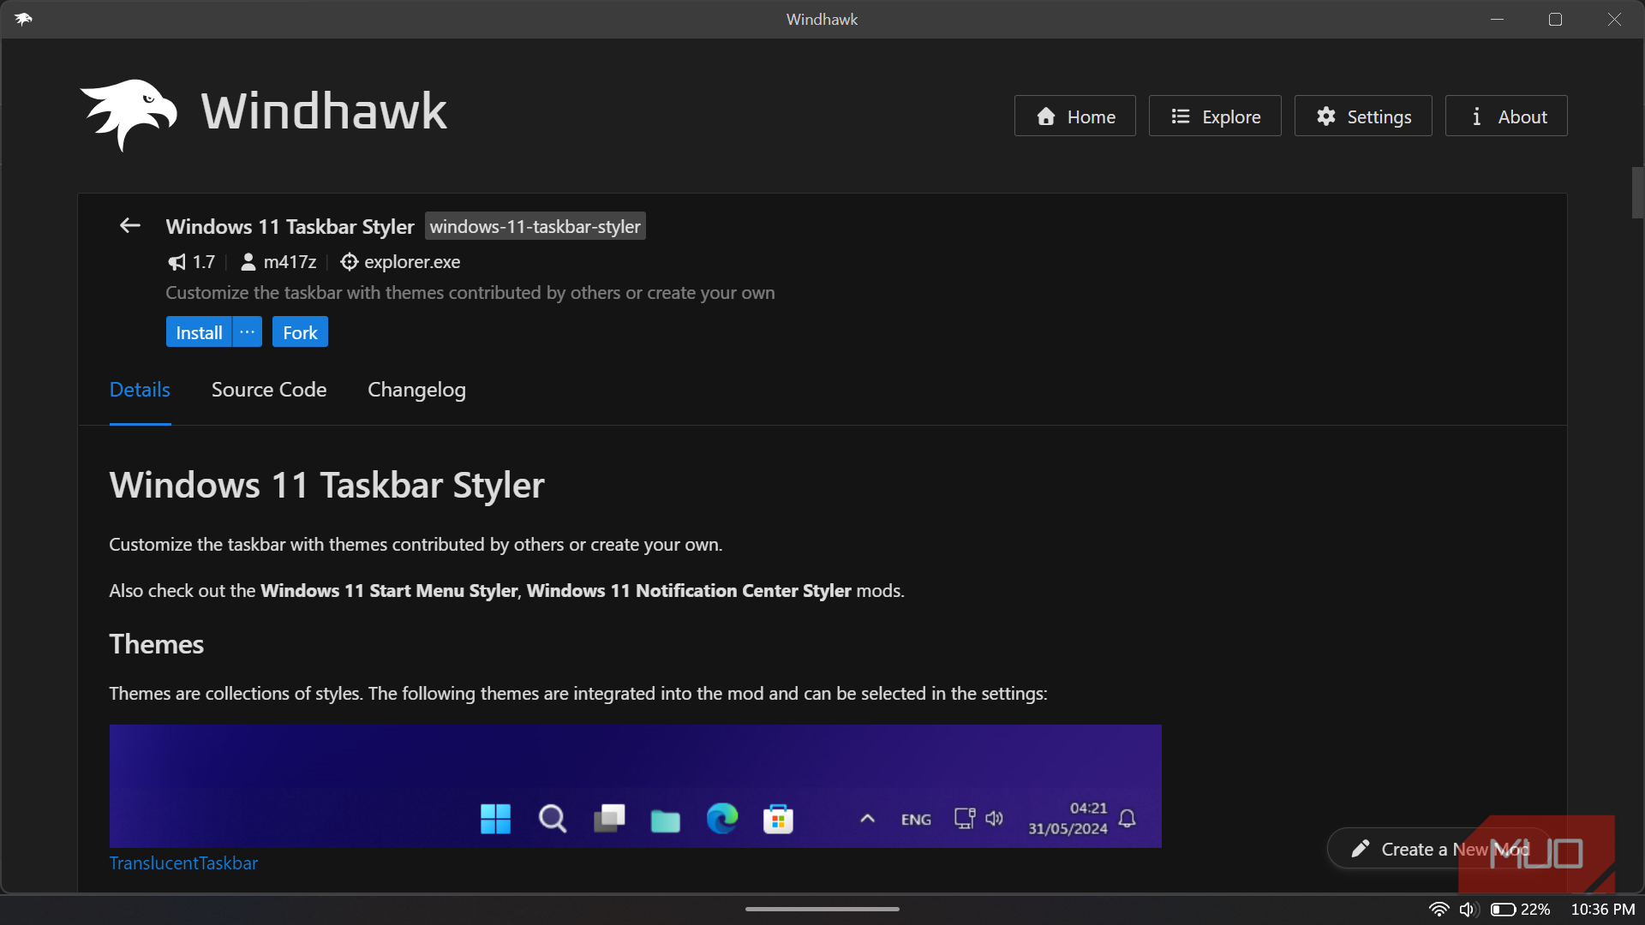Screen dimensions: 1645x925
Task: Click the page scrollbar thumb
Action: [x=1637, y=193]
